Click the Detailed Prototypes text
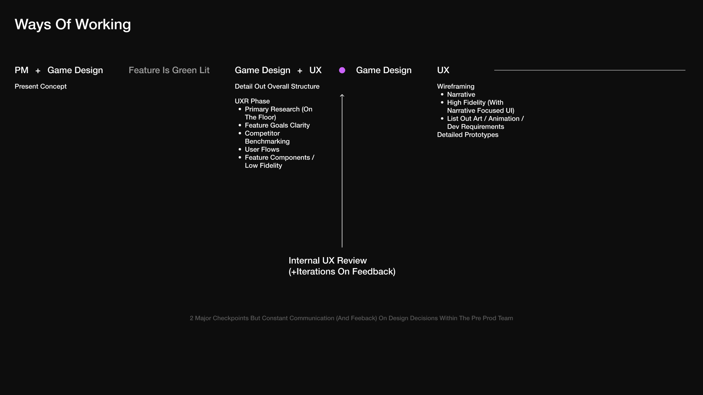This screenshot has height=395, width=703. point(468,135)
